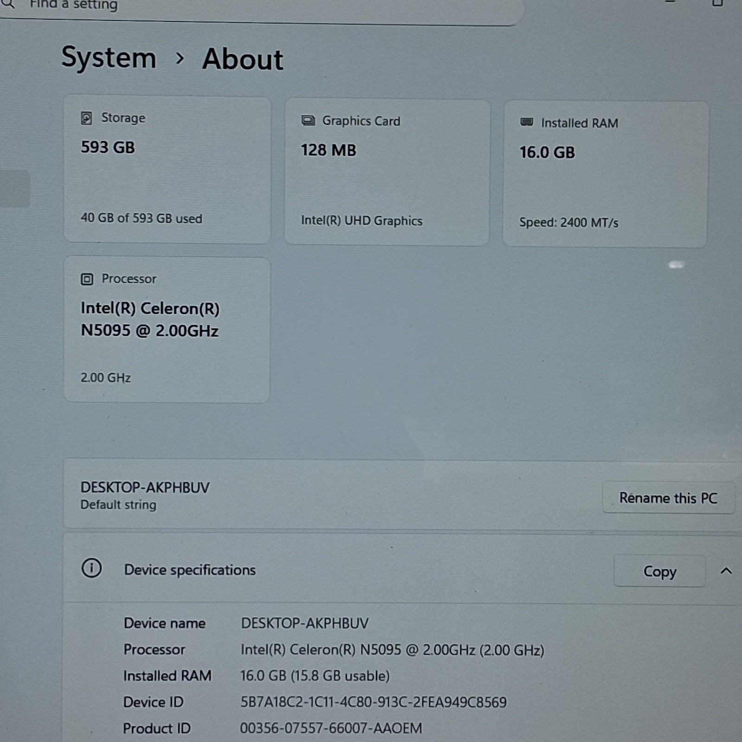
Task: Copy the device specifications
Action: click(659, 571)
